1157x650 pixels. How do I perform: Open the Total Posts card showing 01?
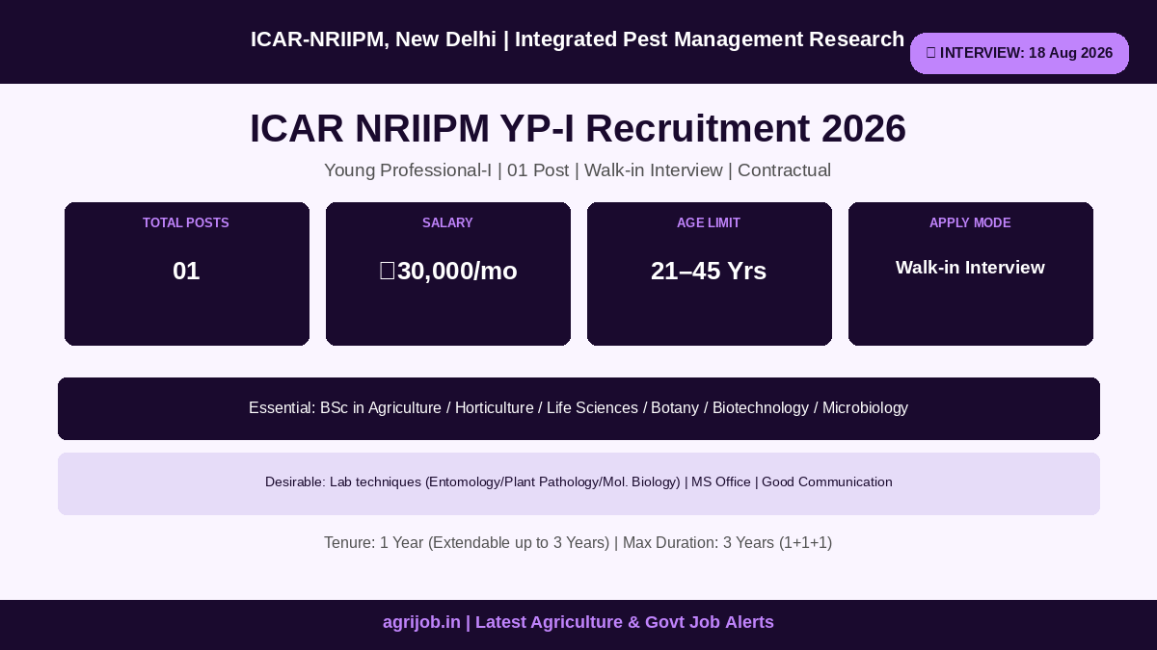187,273
